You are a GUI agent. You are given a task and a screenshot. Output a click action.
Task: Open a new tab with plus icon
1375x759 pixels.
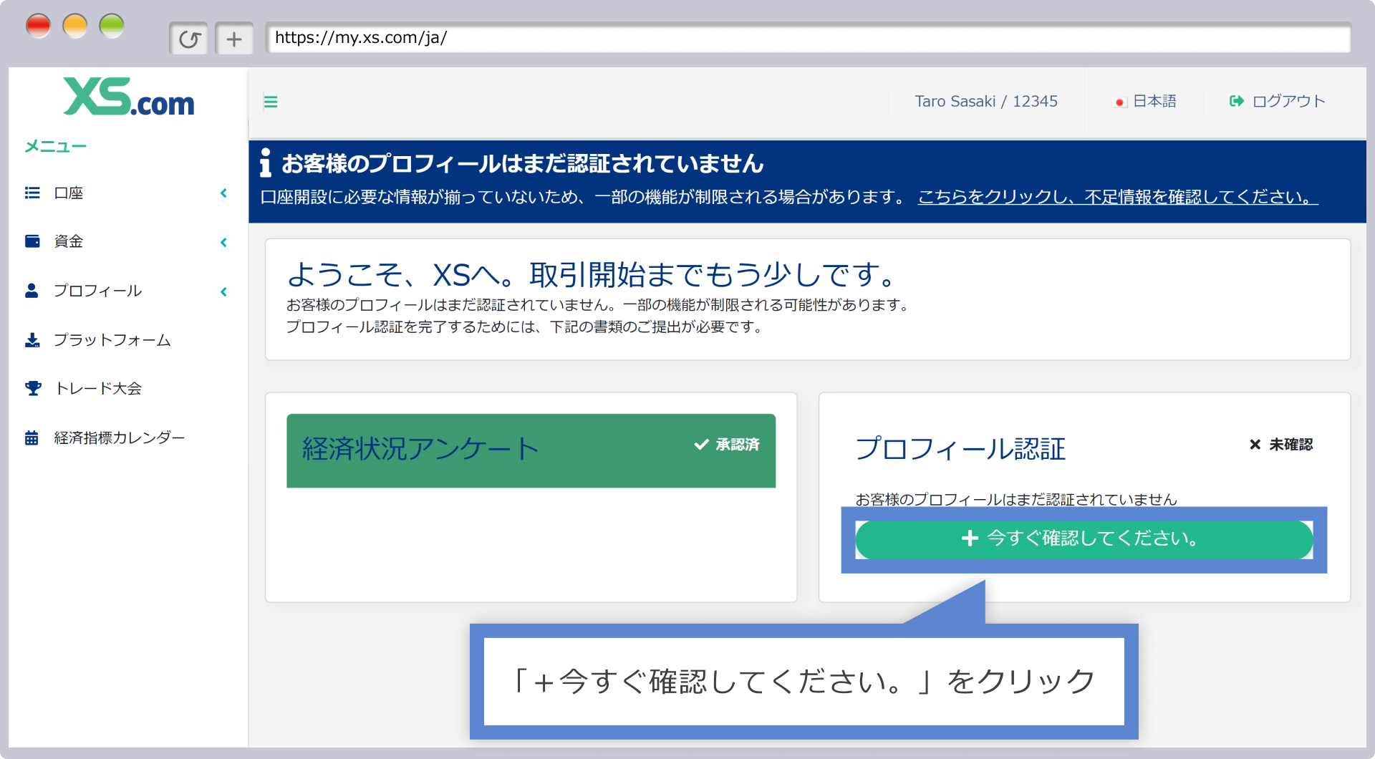click(x=234, y=39)
